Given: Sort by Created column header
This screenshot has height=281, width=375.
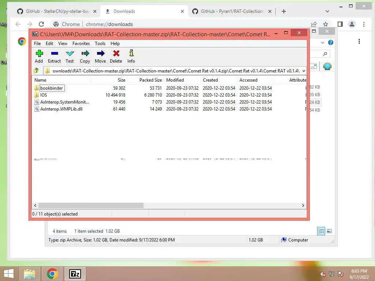Looking at the screenshot, I should coord(219,80).
